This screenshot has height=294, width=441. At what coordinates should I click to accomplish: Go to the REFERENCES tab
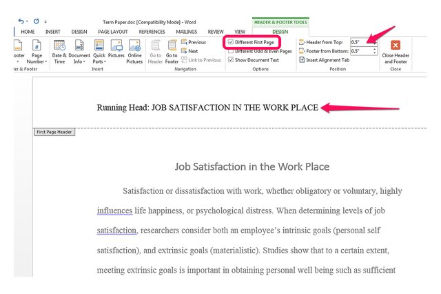(x=152, y=32)
